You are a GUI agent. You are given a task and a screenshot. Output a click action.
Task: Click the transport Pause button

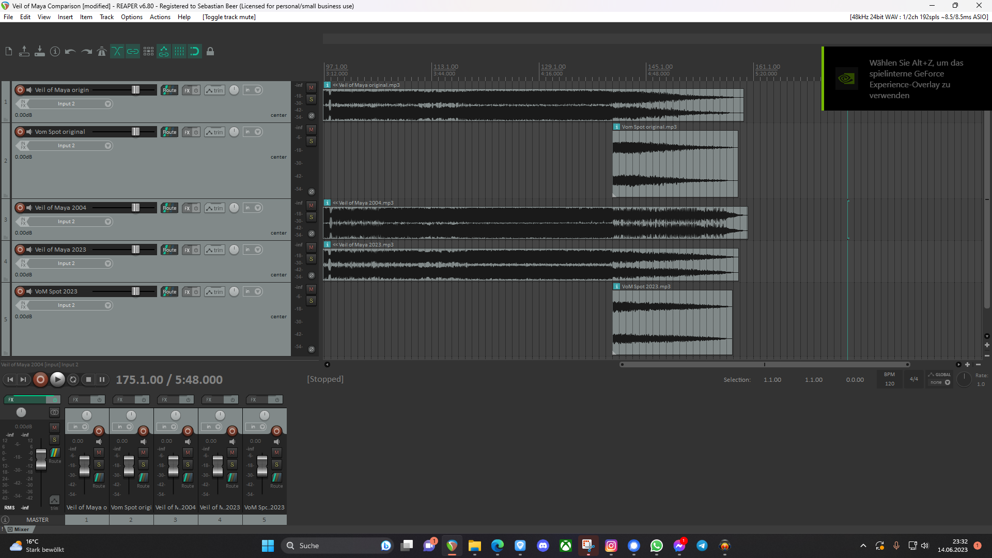click(102, 380)
